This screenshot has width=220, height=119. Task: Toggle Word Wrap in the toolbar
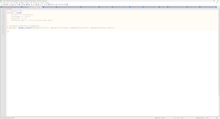pyautogui.click(x=41, y=4)
